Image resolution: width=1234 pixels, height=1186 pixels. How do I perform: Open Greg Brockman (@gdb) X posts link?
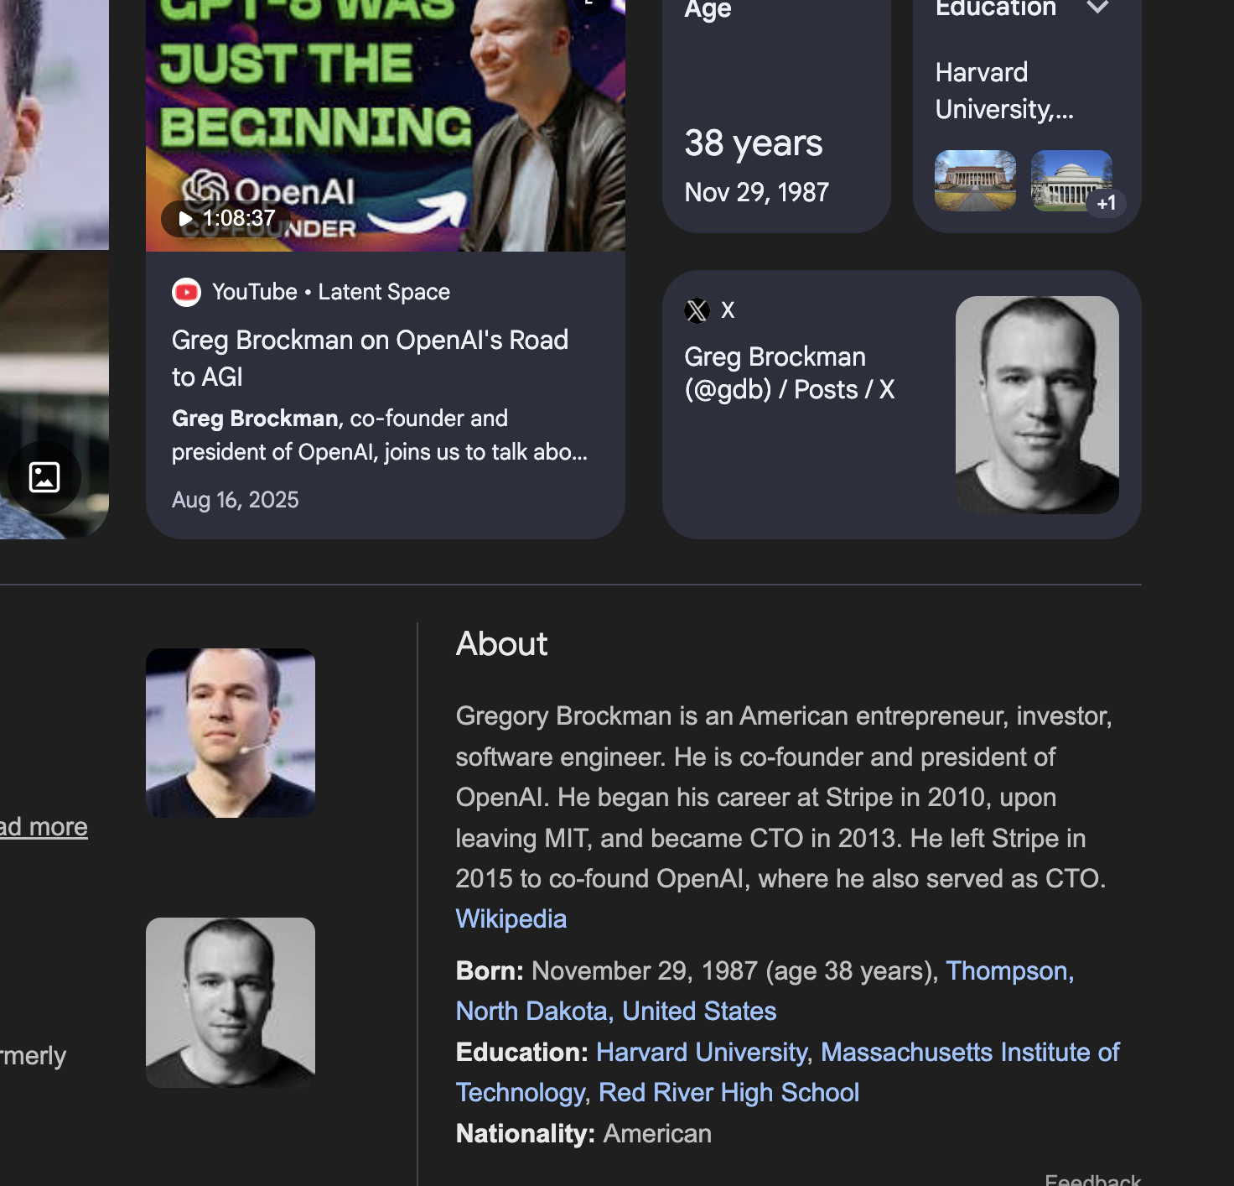click(x=790, y=372)
